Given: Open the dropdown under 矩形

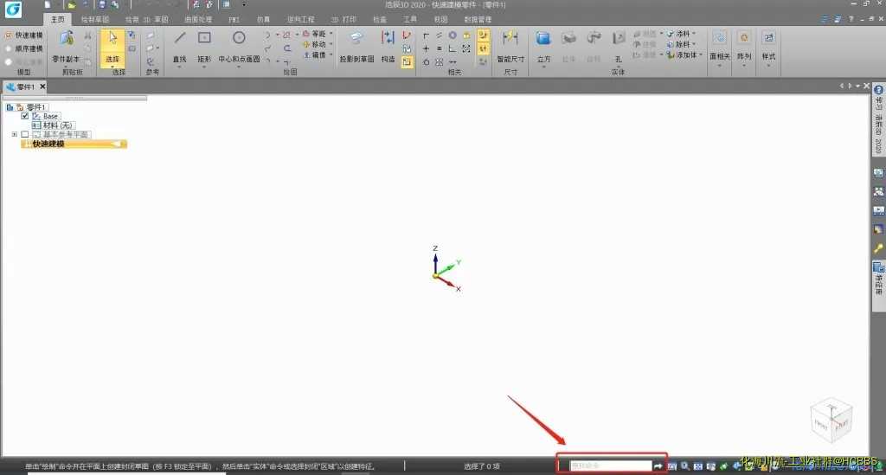Looking at the screenshot, I should coord(204,67).
